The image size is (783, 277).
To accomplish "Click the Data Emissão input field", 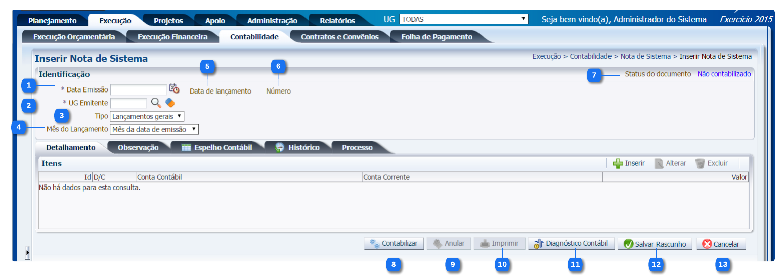I will (138, 89).
